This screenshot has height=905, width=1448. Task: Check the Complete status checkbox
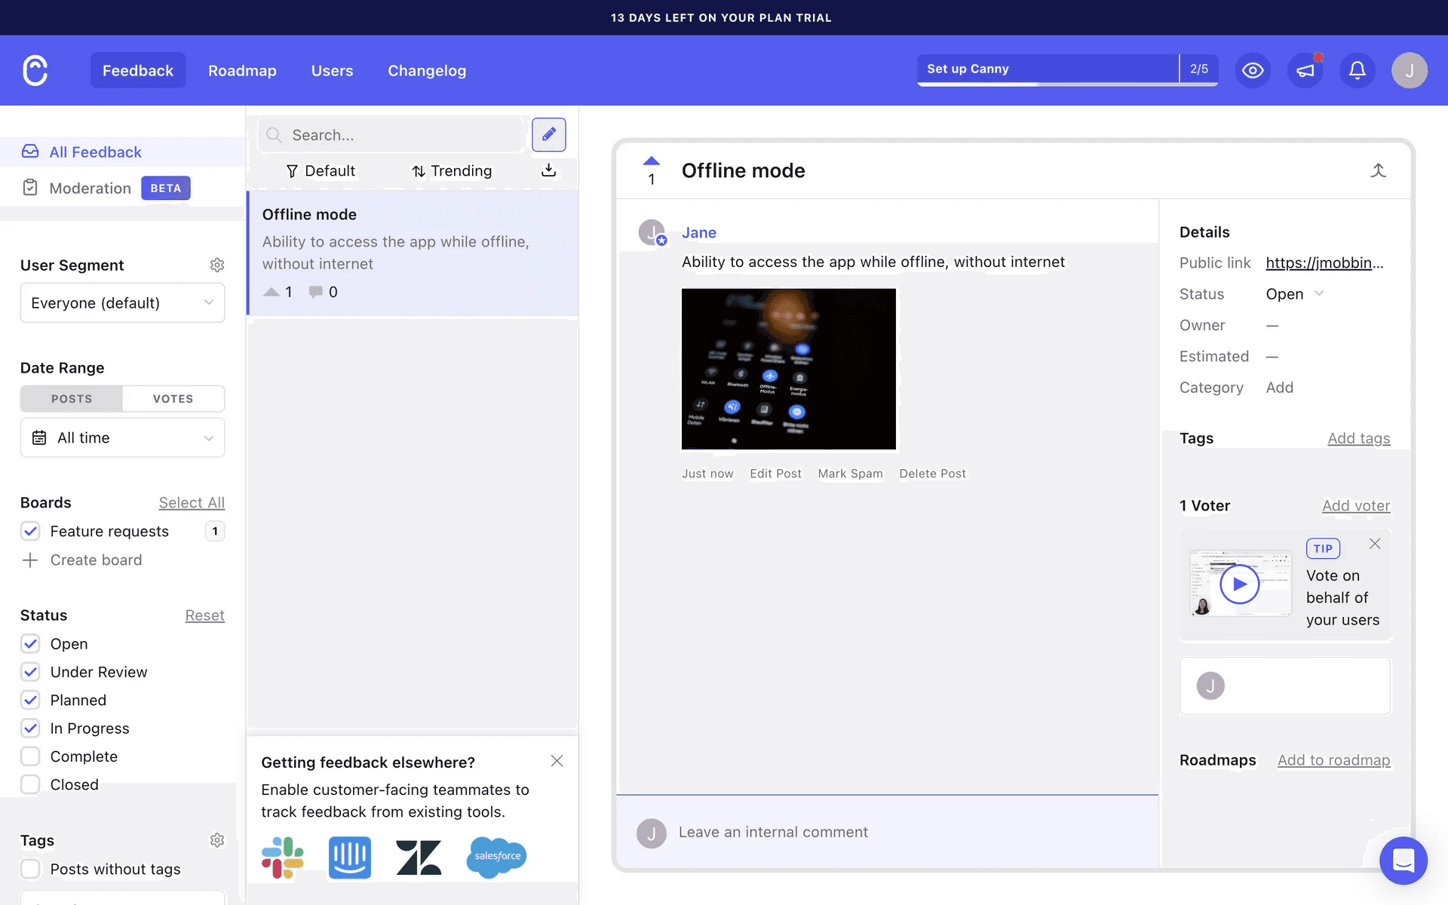coord(30,756)
